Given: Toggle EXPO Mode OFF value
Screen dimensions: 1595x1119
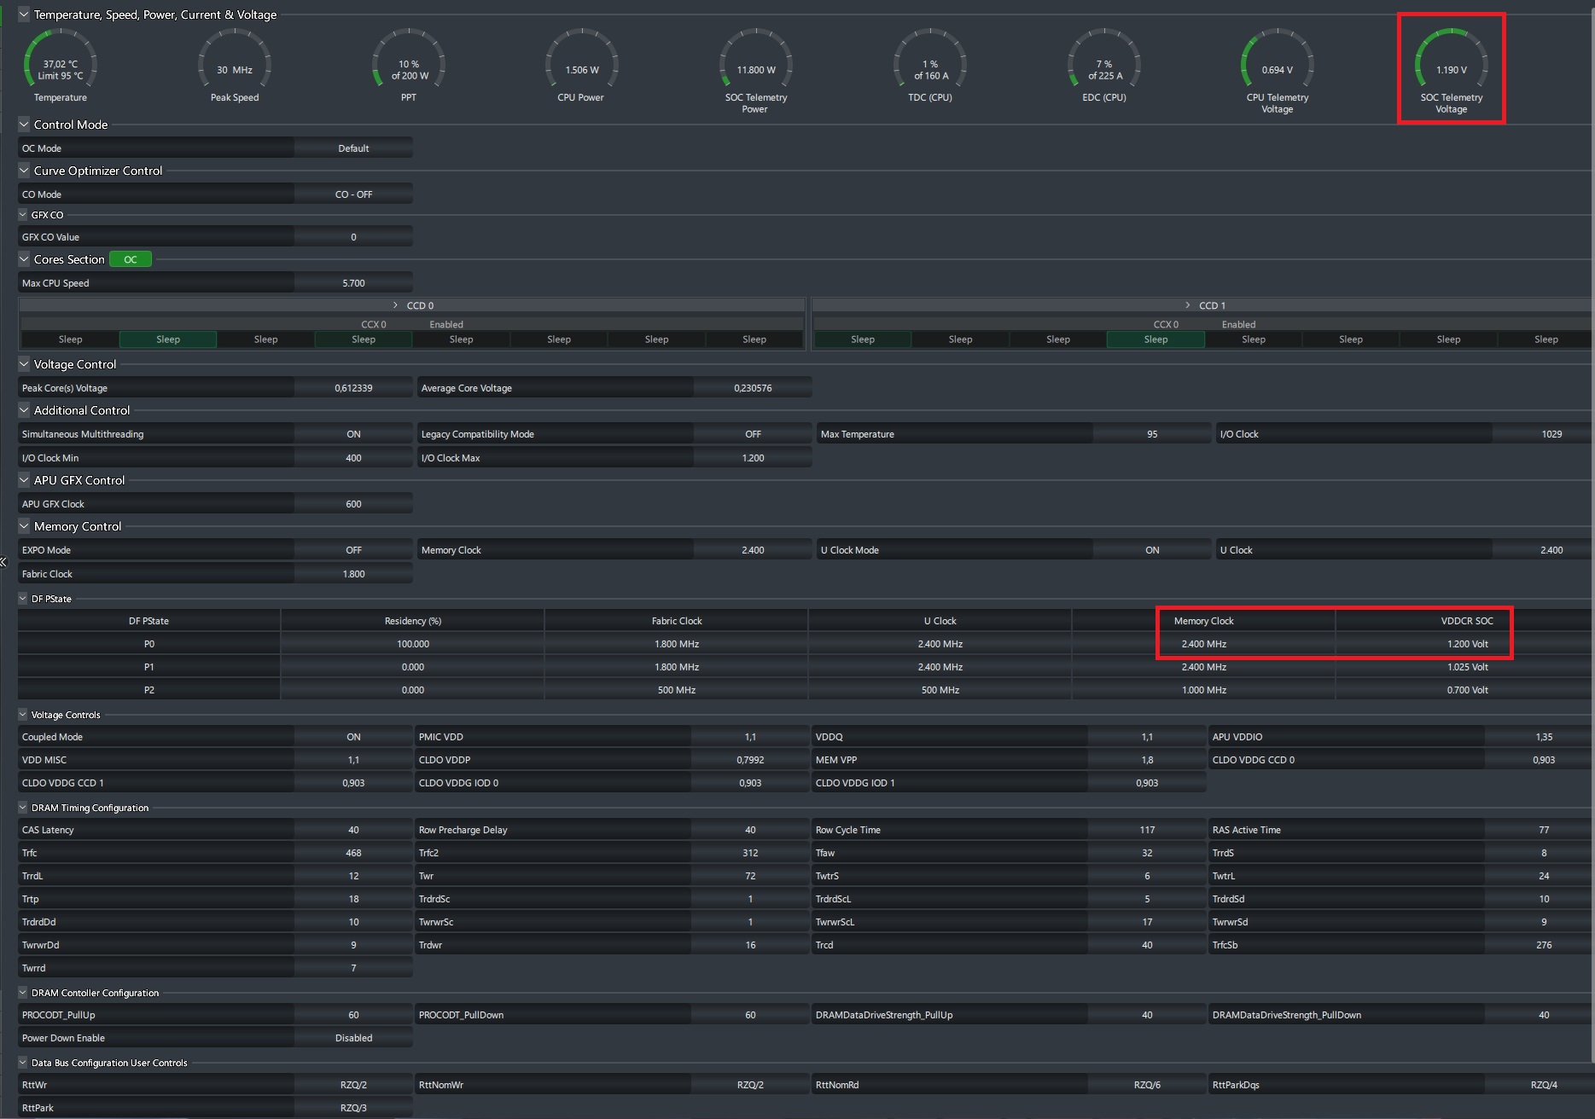Looking at the screenshot, I should [x=353, y=550].
